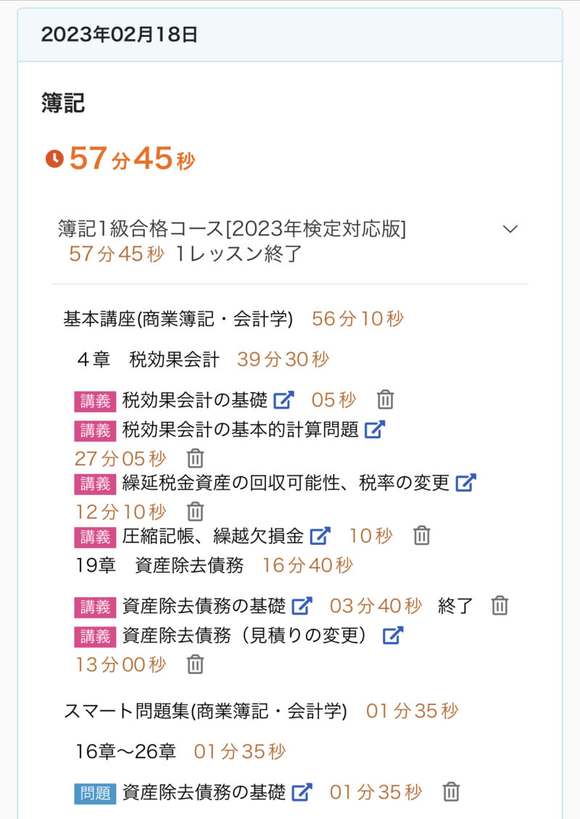Click the 簿記1級合格コース[2023年検定対応版] course title

pos(232,229)
